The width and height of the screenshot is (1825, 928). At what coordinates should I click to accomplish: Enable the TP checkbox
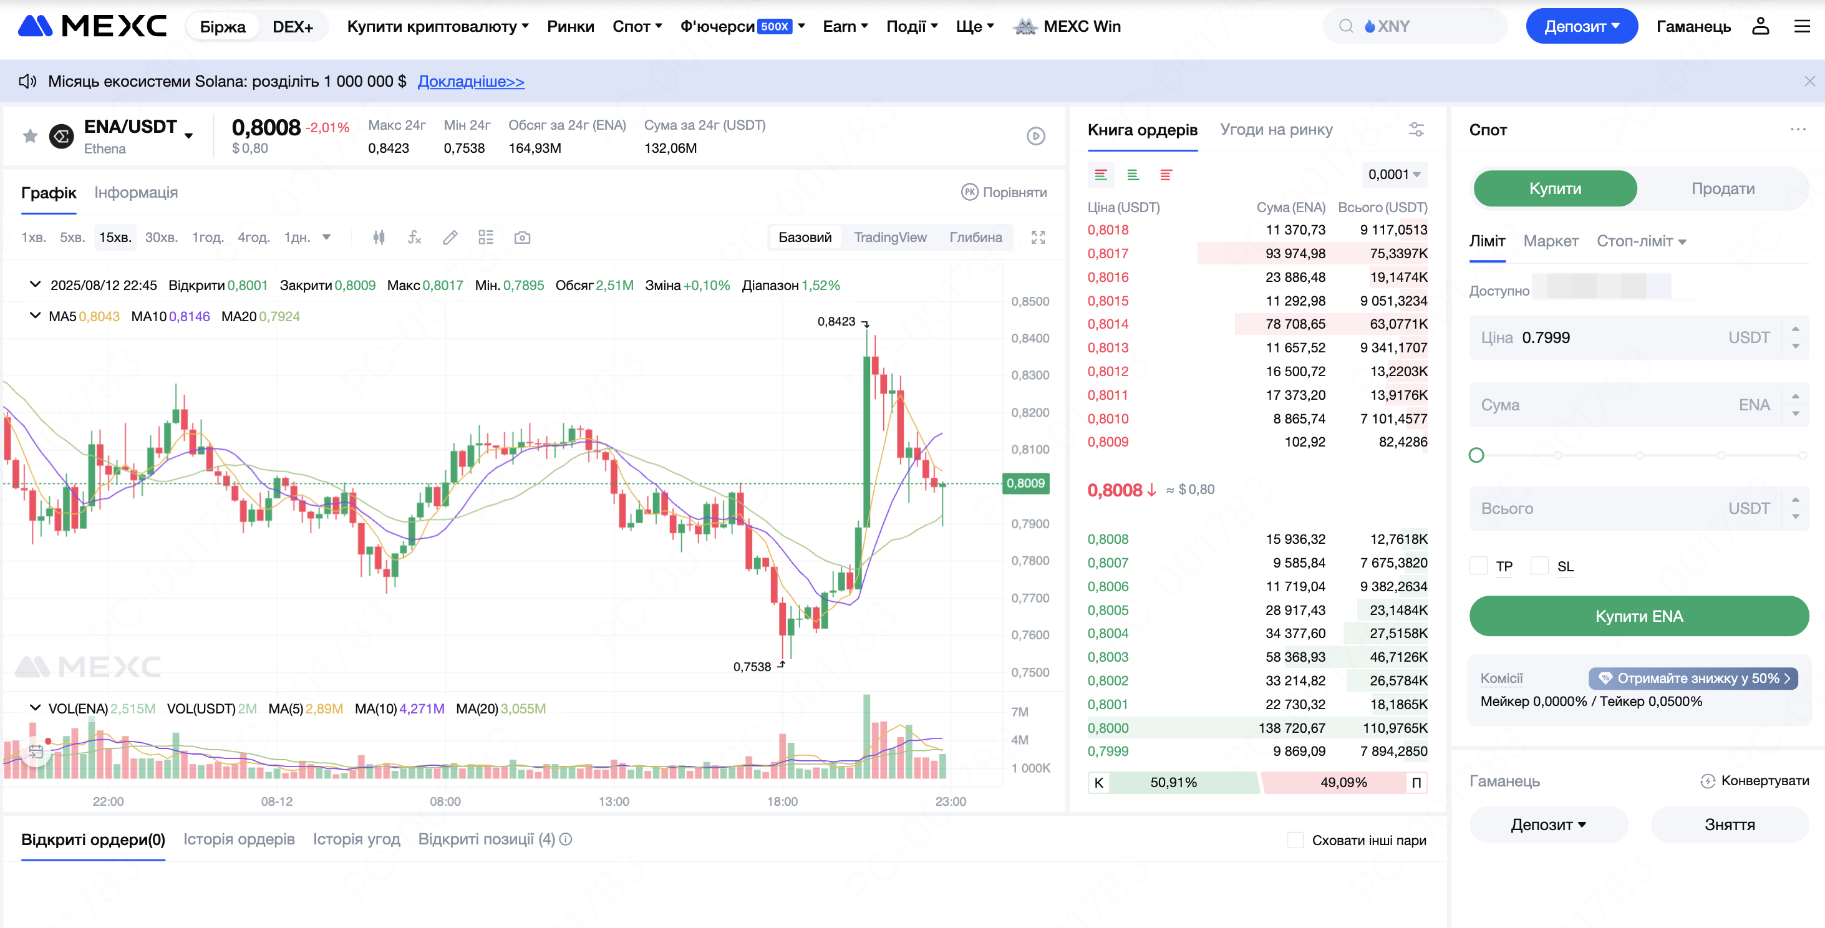point(1478,565)
